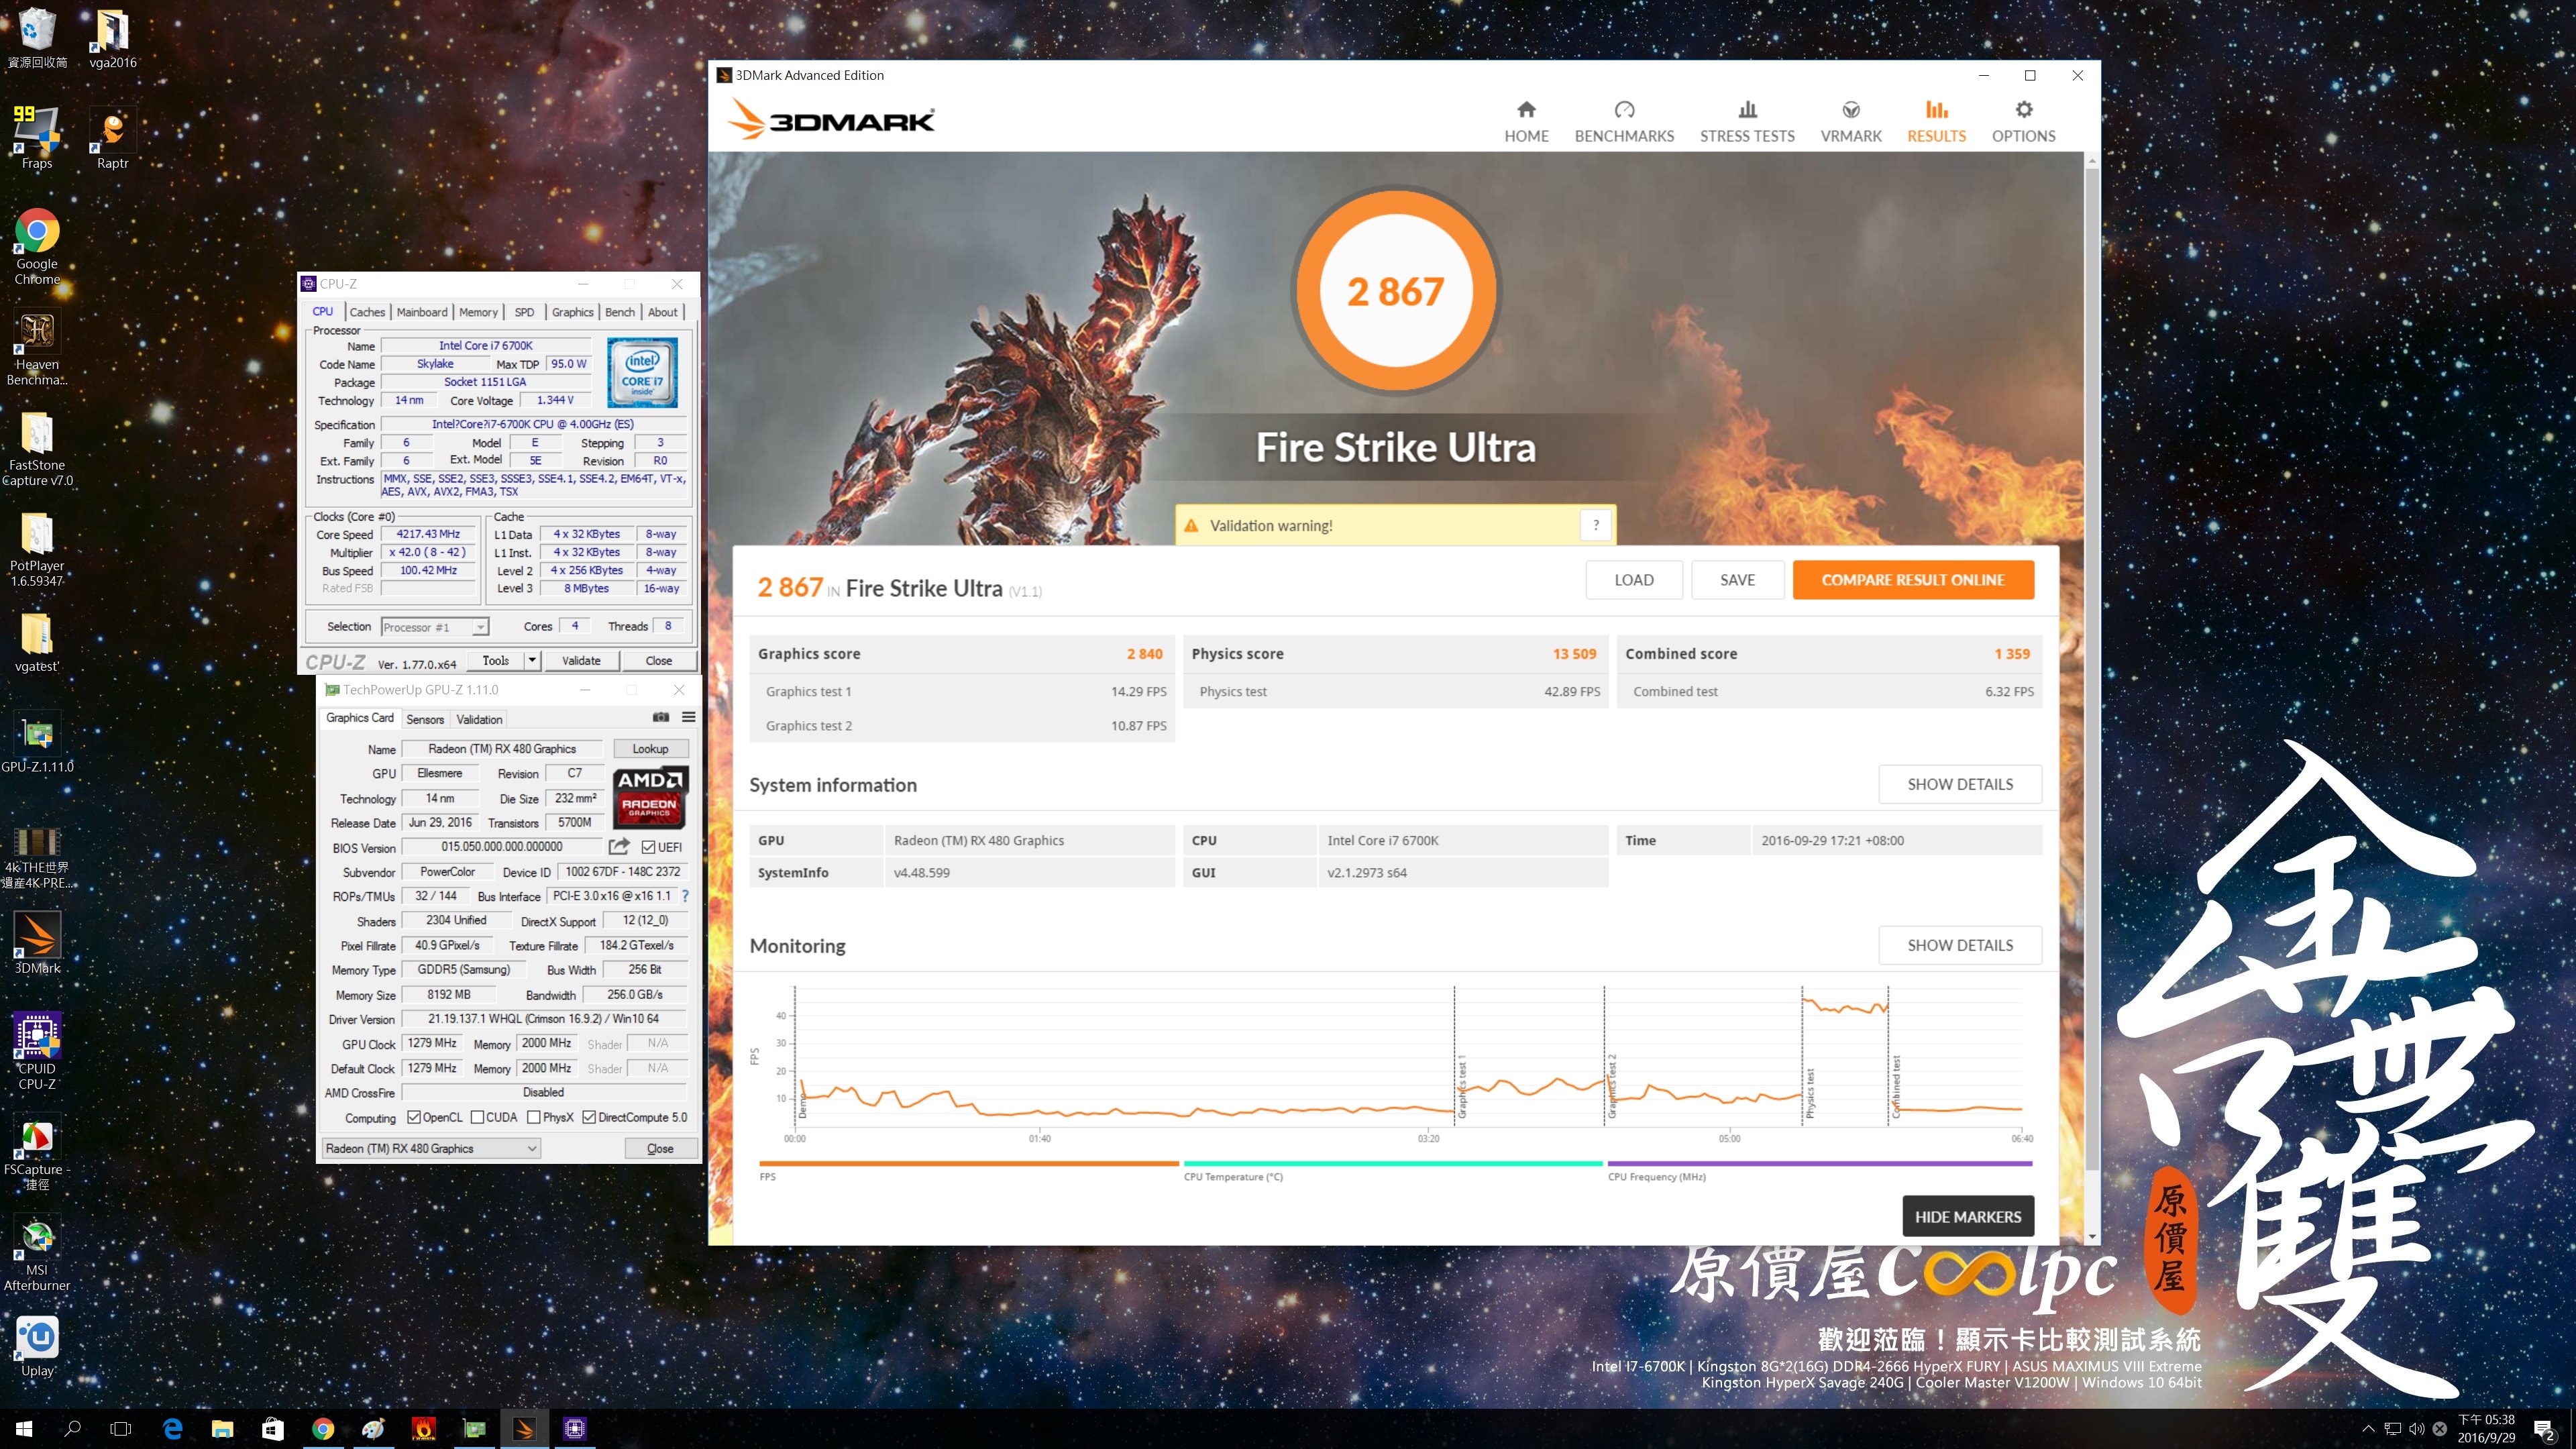This screenshot has width=2576, height=1449.
Task: Open Microsoft Edge from taskbar
Action: pyautogui.click(x=173, y=1428)
